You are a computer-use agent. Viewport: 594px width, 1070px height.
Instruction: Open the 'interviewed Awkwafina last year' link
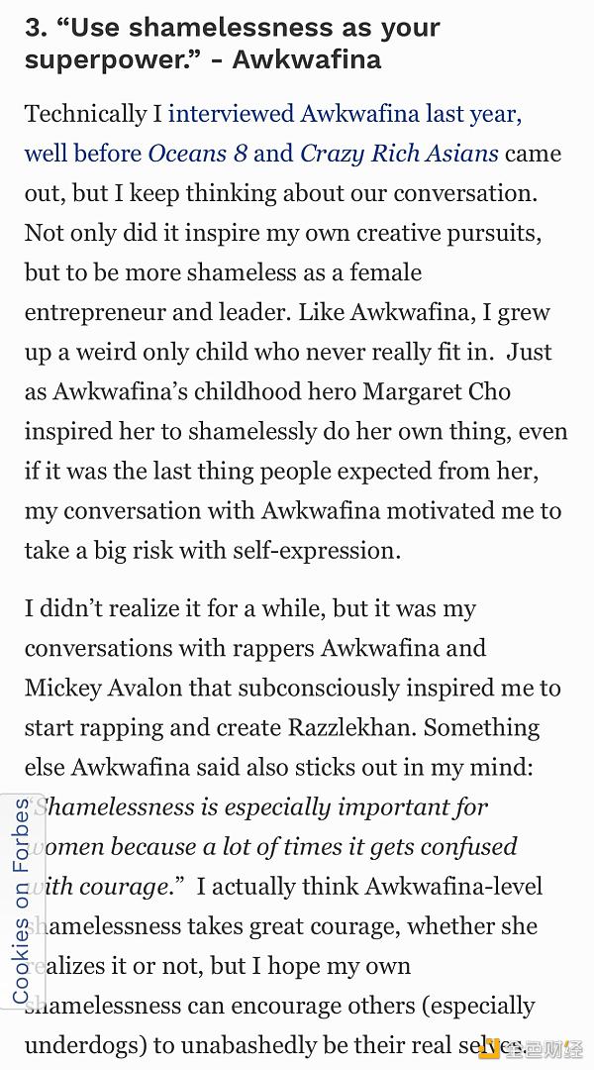pyautogui.click(x=346, y=113)
